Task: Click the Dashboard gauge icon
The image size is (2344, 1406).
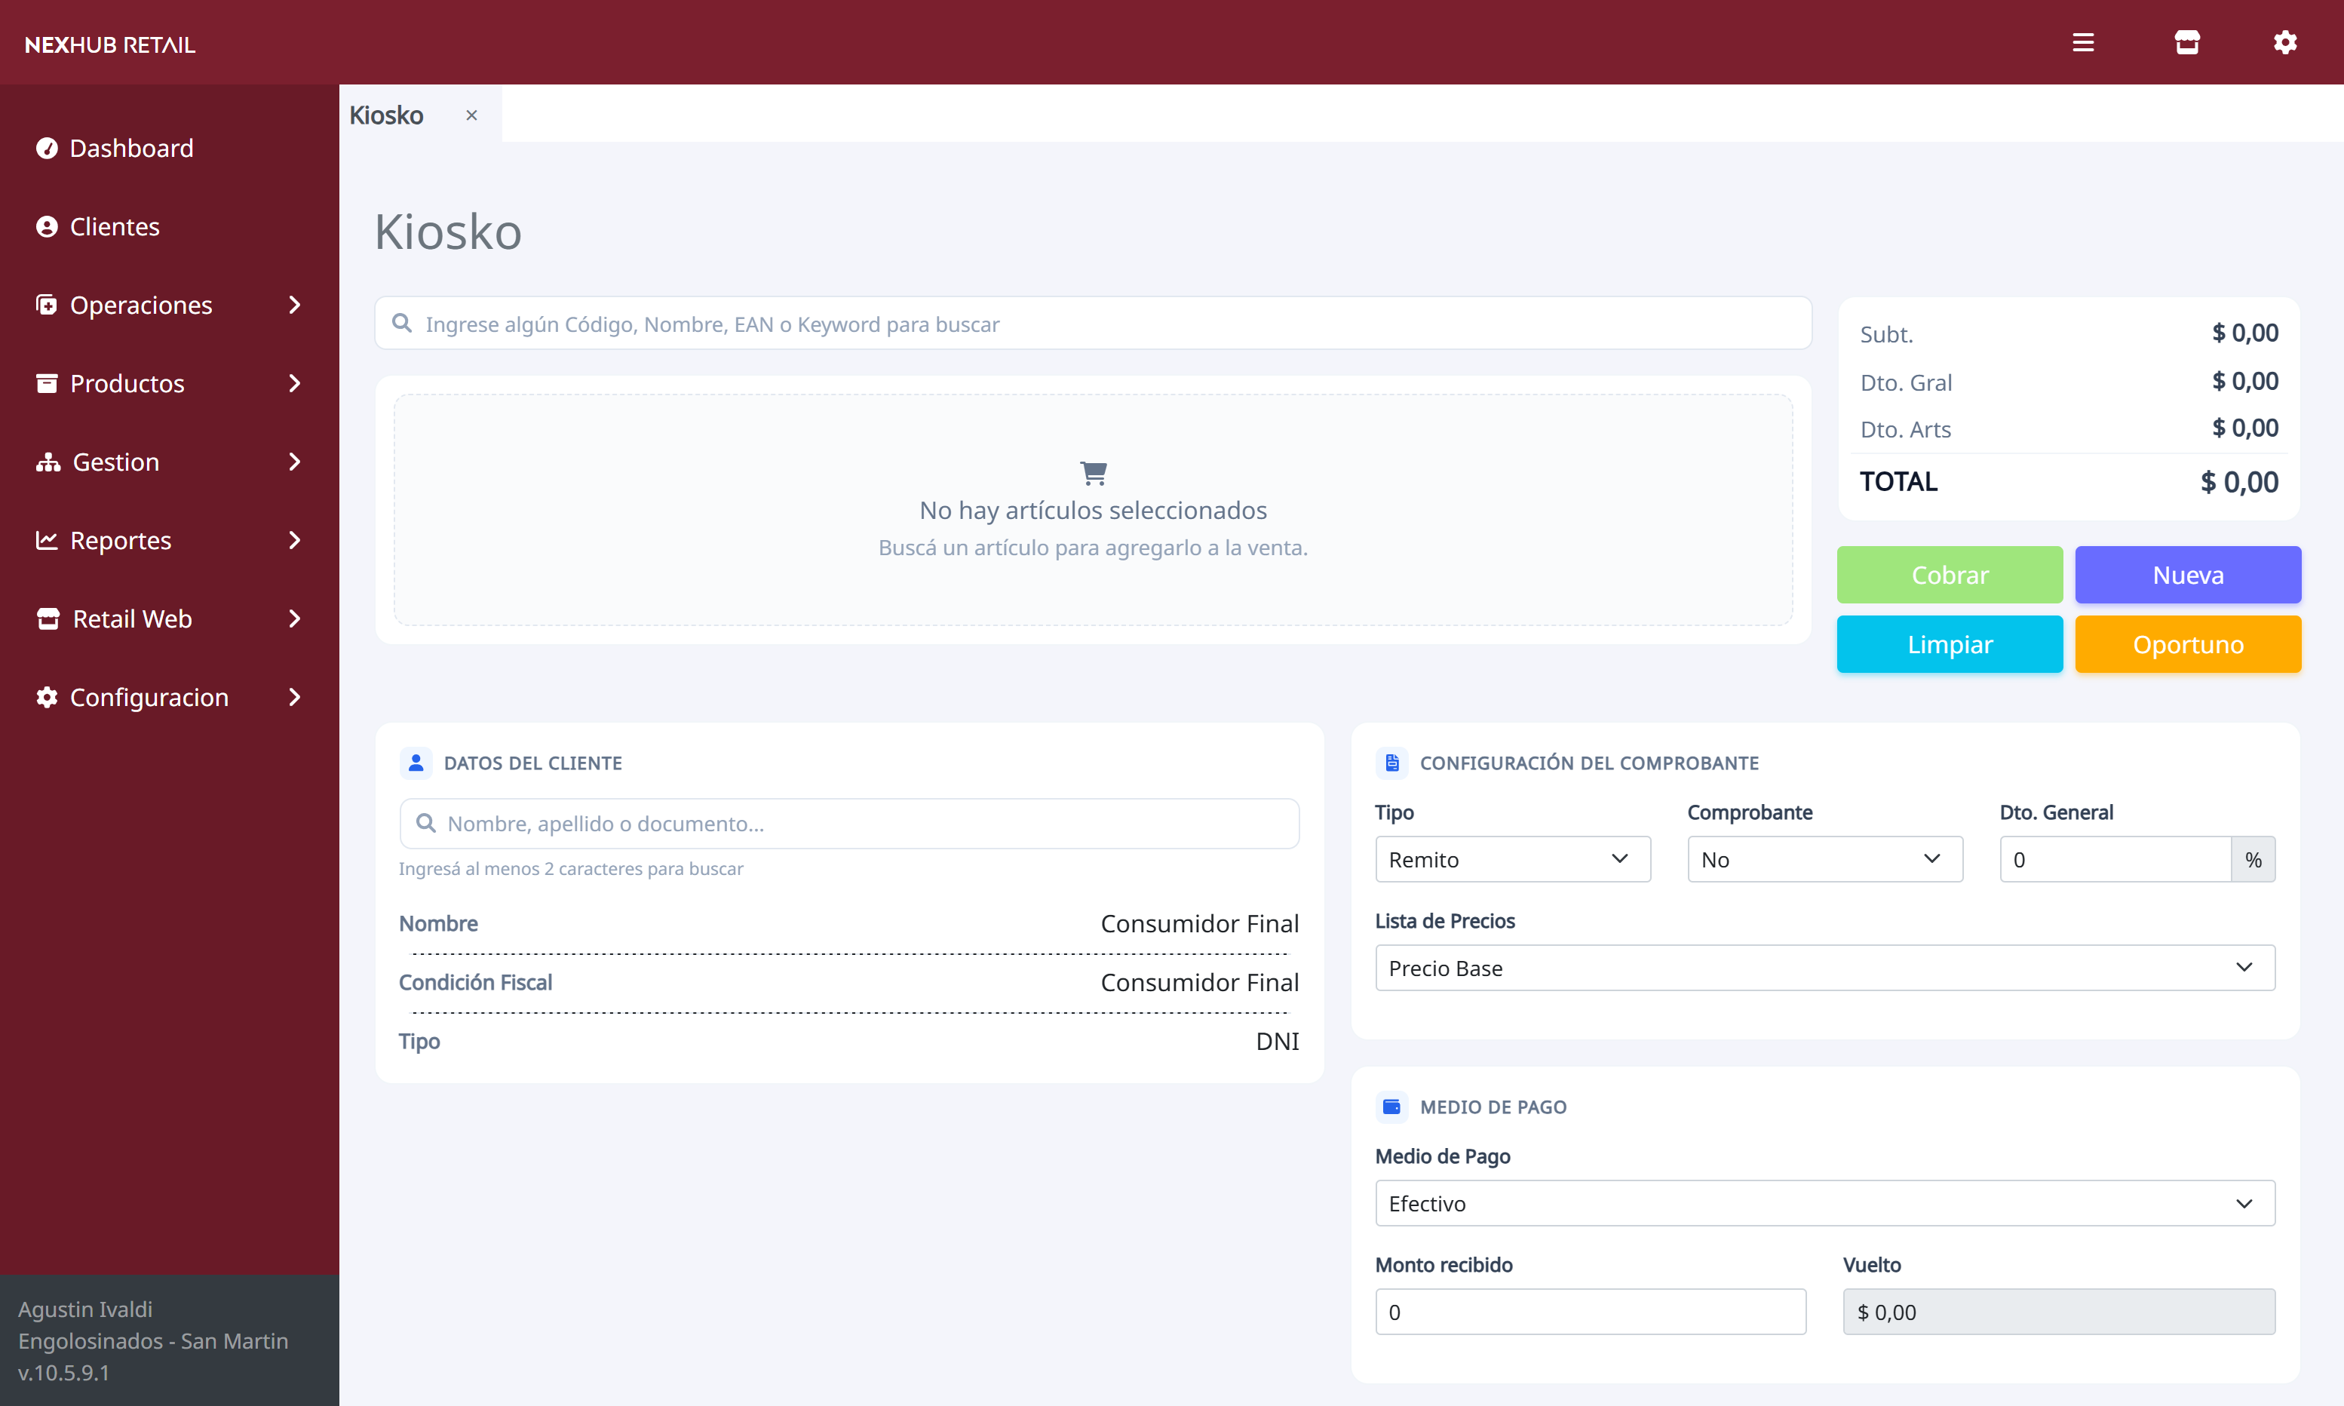Action: coord(47,148)
